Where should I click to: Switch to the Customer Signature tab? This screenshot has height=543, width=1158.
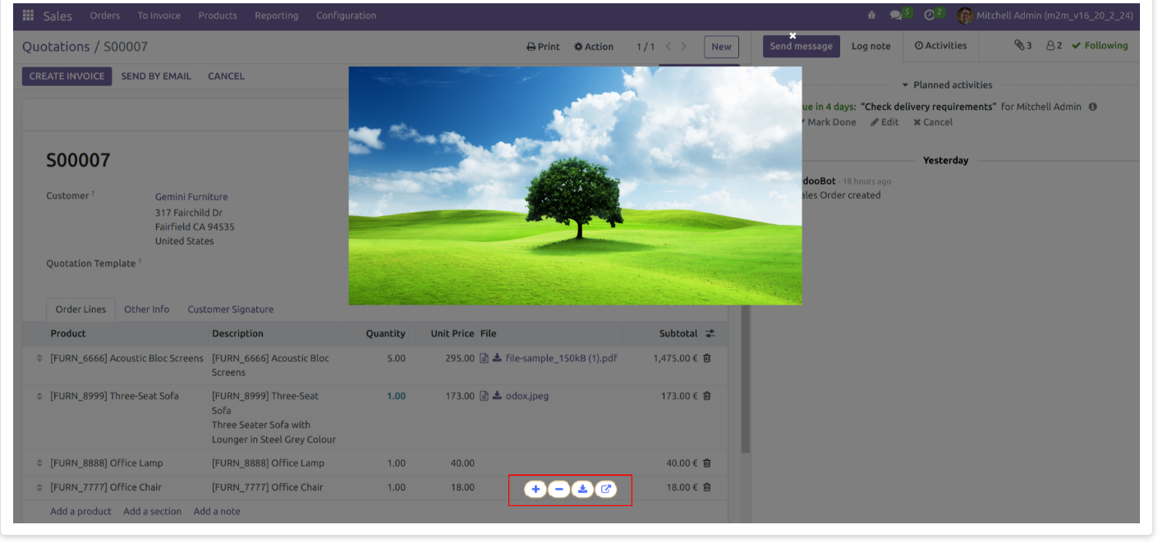pyautogui.click(x=231, y=309)
